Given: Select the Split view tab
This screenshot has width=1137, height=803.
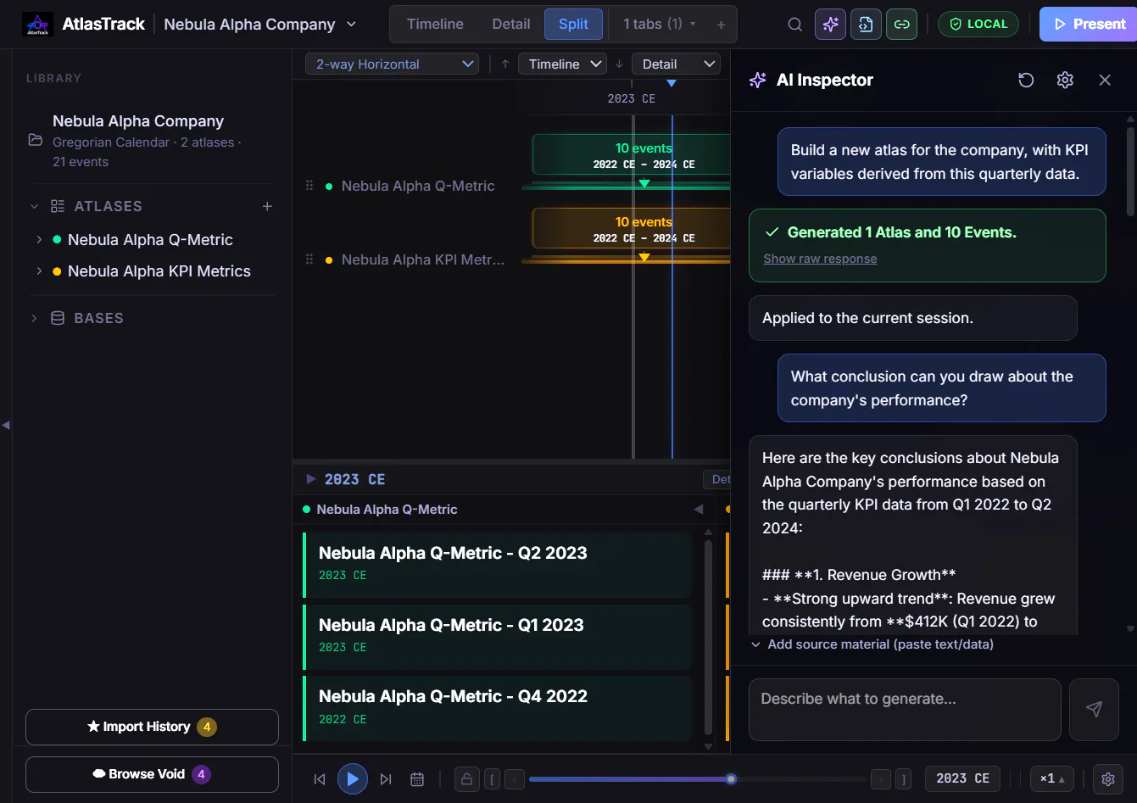Looking at the screenshot, I should (x=573, y=25).
